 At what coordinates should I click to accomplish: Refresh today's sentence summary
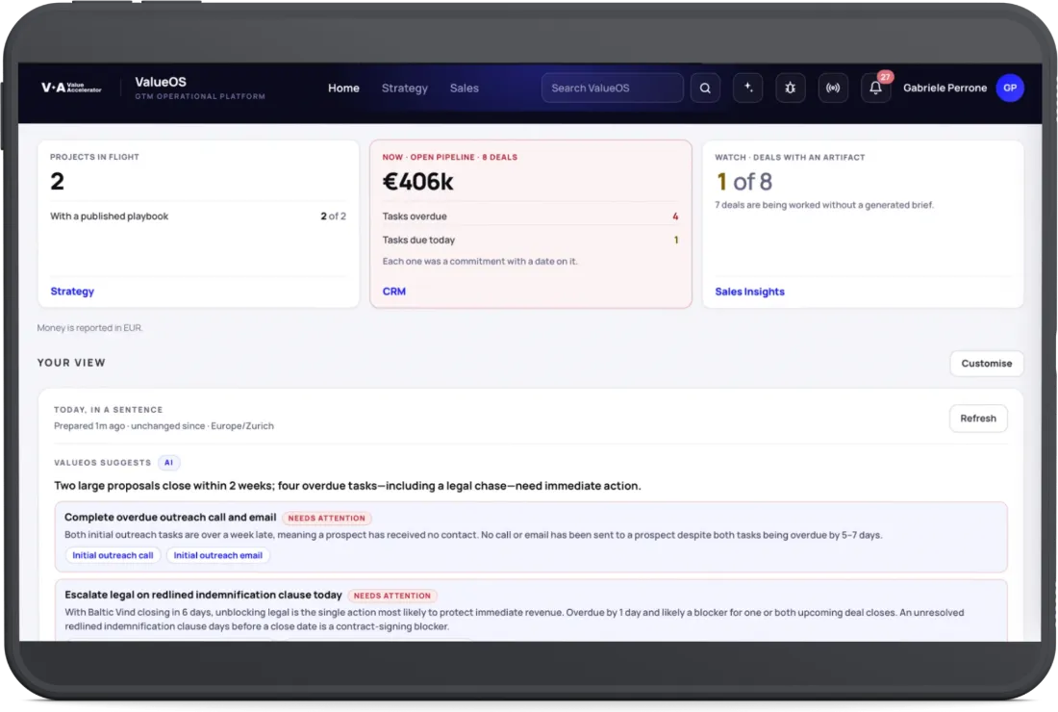coord(978,418)
